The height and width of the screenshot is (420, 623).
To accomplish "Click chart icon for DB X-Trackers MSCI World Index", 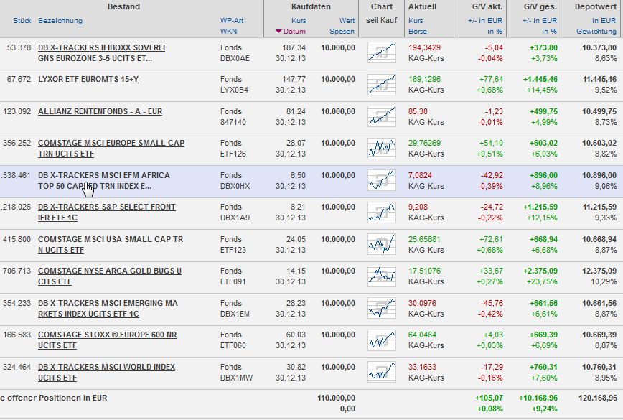I will click(381, 371).
